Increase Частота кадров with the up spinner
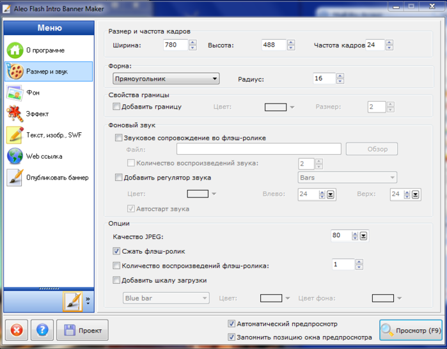The width and height of the screenshot is (447, 349). 389,42
